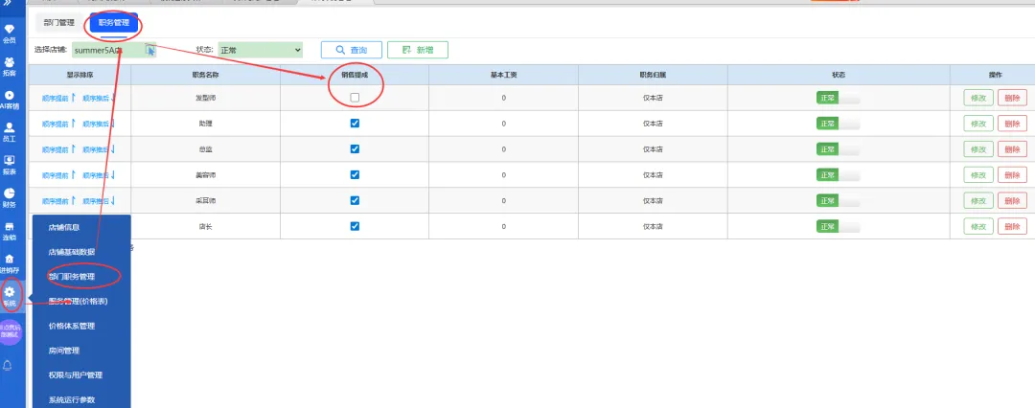Move 采耳师 row up with 顺序提前
This screenshot has width=1035, height=408.
tap(58, 201)
